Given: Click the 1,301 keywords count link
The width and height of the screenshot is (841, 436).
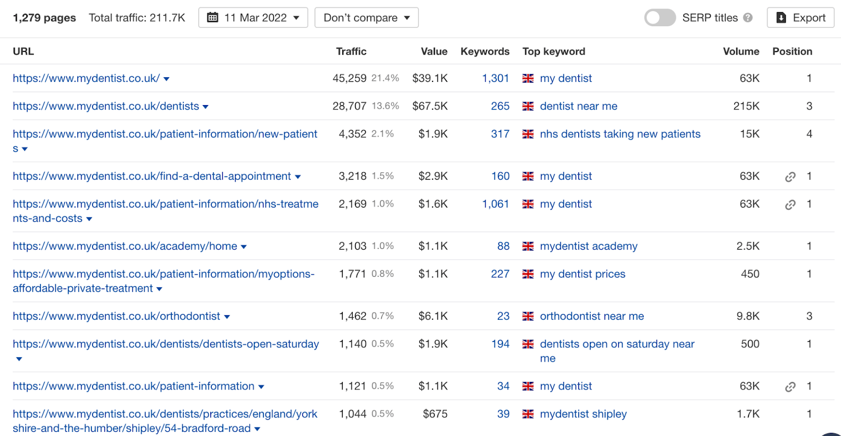Looking at the screenshot, I should click(496, 78).
